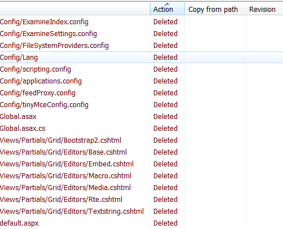The width and height of the screenshot is (283, 229).
Task: Click the Copy from path column header
Action: tap(215, 9)
